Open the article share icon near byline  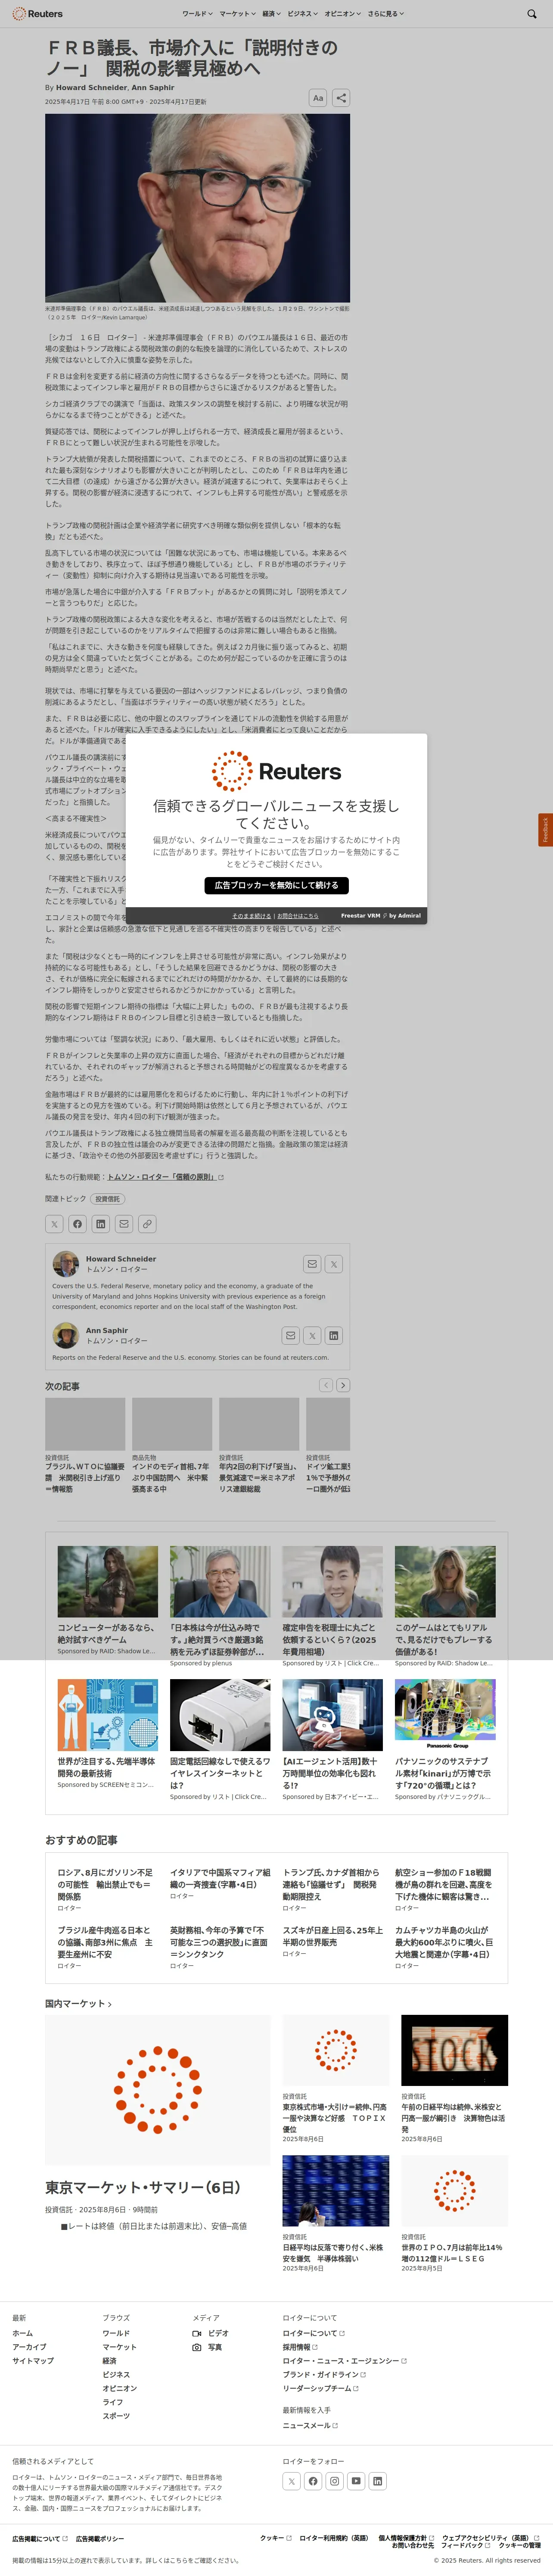[x=341, y=97]
